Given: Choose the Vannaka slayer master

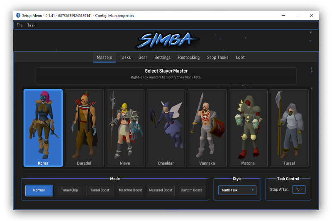Looking at the screenshot, I should click(x=207, y=128).
